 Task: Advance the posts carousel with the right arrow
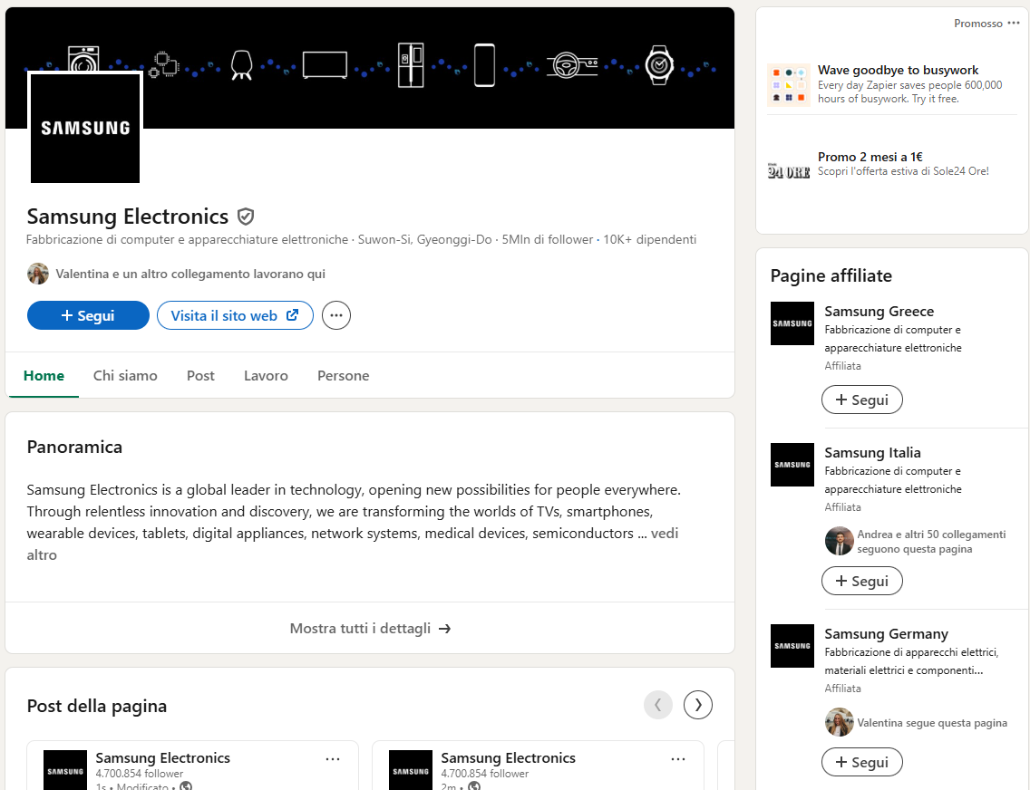pyautogui.click(x=697, y=705)
